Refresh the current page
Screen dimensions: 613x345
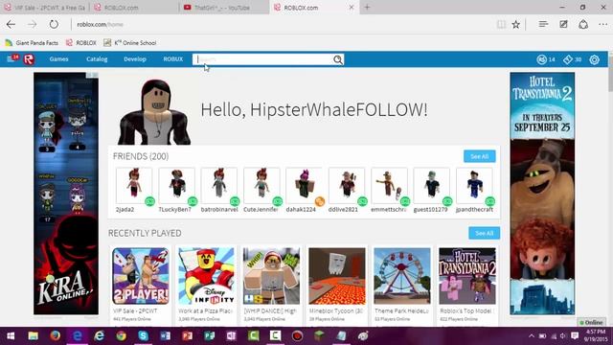point(54,24)
